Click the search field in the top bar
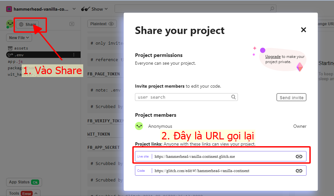 [195, 8]
